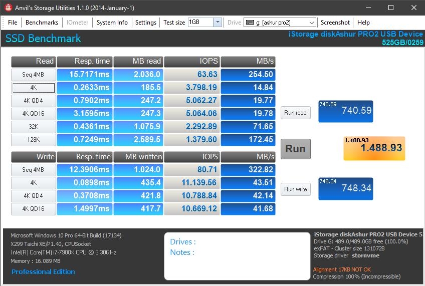Open the Drive selection combo box
Image resolution: width=425 pixels, height=286 pixels.
point(280,23)
